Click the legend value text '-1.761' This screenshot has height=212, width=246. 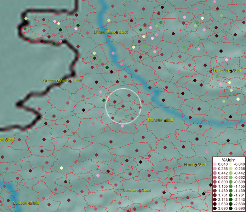tap(239, 195)
